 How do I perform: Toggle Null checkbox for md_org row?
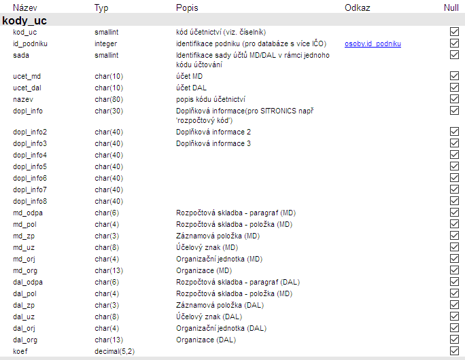(x=454, y=270)
